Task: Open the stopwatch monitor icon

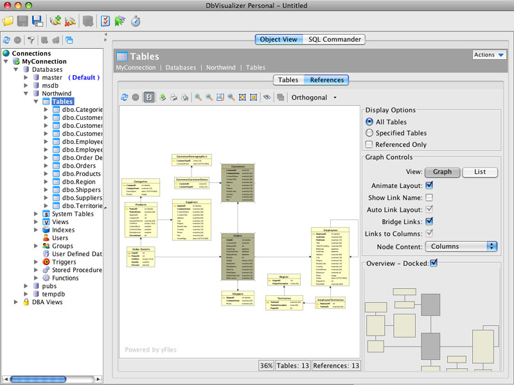Action: 136,21
